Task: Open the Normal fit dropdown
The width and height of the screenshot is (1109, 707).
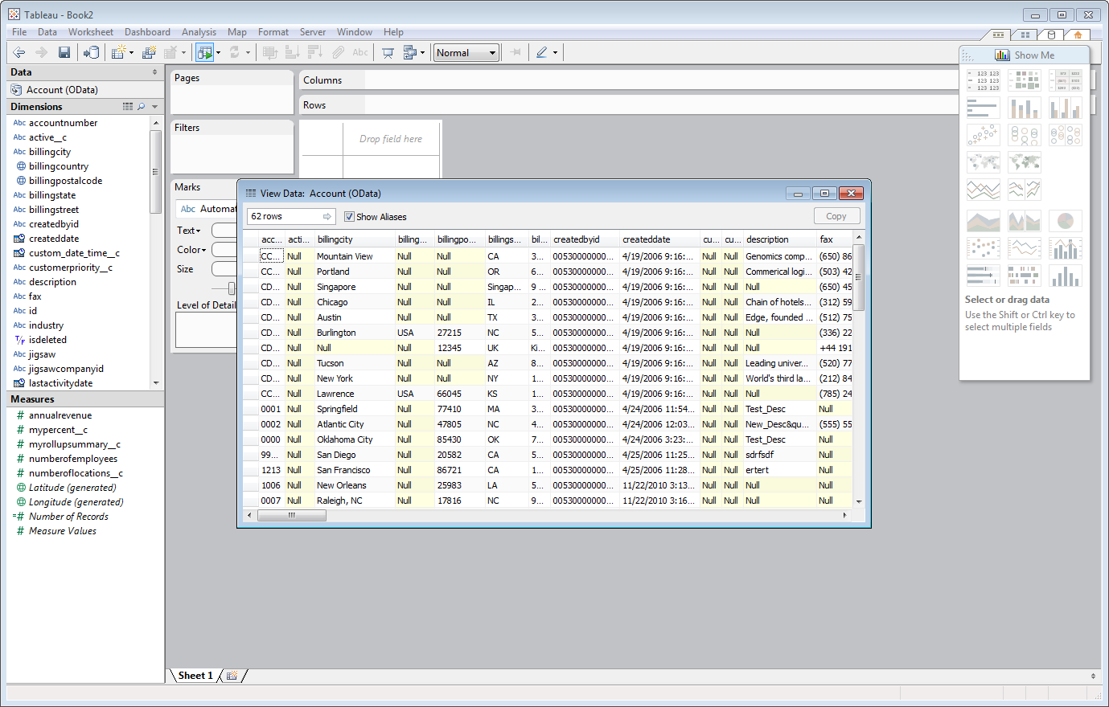Action: coord(466,52)
